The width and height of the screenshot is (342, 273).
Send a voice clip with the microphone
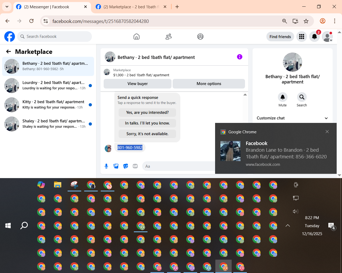[106, 166]
